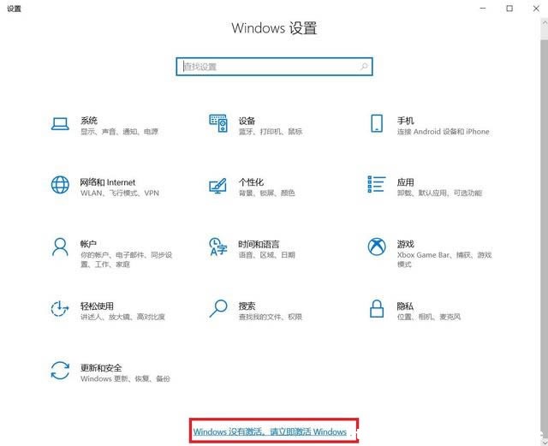
Task: Select the 网络和 Internet heading
Action: (108, 182)
